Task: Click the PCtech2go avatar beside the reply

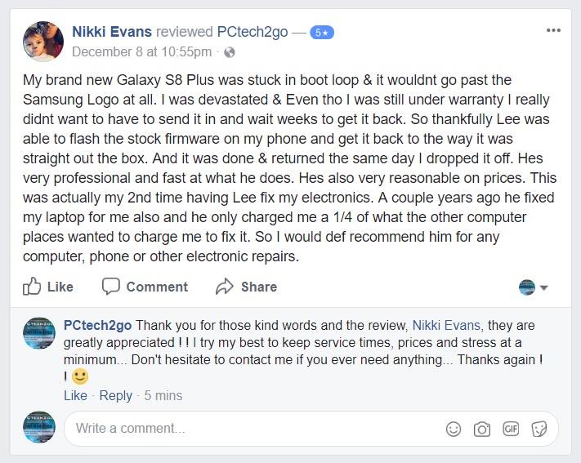Action: 39,333
